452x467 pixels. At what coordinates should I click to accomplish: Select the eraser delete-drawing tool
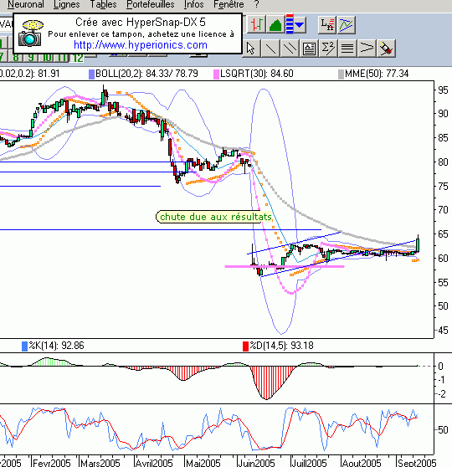pos(386,49)
